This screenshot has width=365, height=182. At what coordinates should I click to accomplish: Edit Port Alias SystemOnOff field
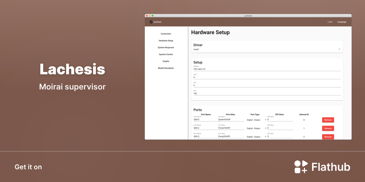231,120
